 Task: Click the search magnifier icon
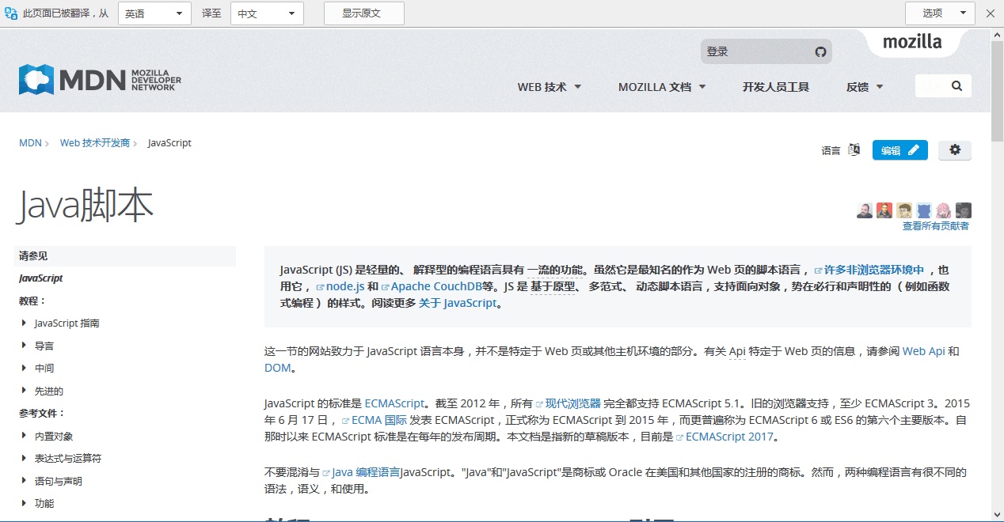(957, 86)
